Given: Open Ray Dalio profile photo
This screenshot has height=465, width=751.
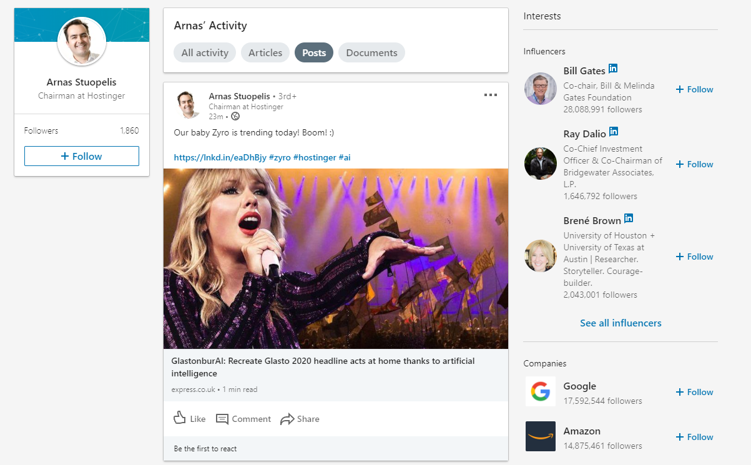Looking at the screenshot, I should tap(541, 164).
